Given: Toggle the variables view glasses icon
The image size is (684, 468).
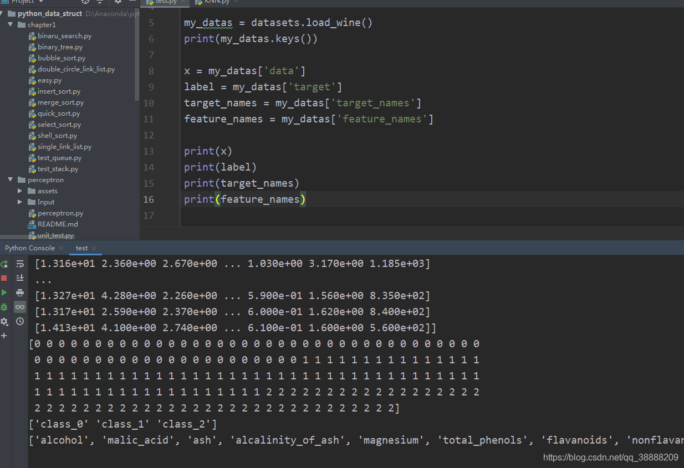Looking at the screenshot, I should (x=20, y=307).
